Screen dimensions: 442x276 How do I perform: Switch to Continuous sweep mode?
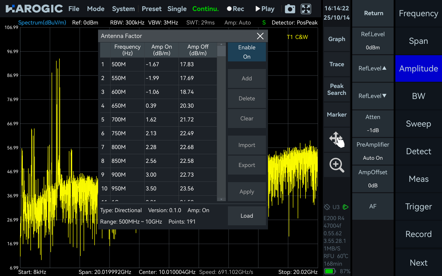pos(205,9)
